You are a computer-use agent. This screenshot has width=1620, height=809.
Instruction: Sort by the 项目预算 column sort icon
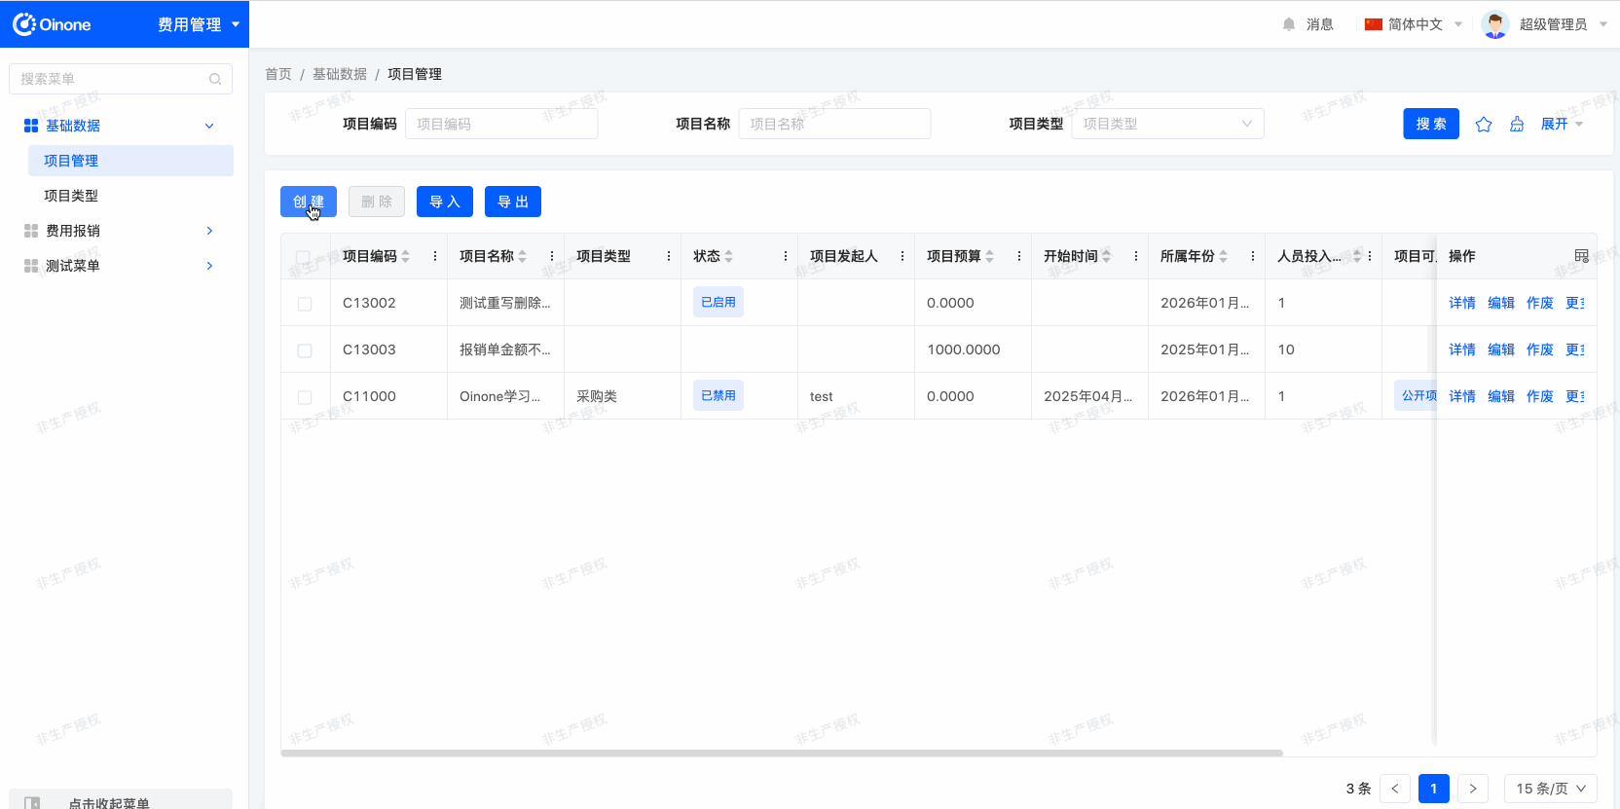(x=990, y=256)
